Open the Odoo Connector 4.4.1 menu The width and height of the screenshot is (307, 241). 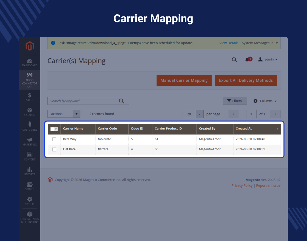click(x=30, y=80)
